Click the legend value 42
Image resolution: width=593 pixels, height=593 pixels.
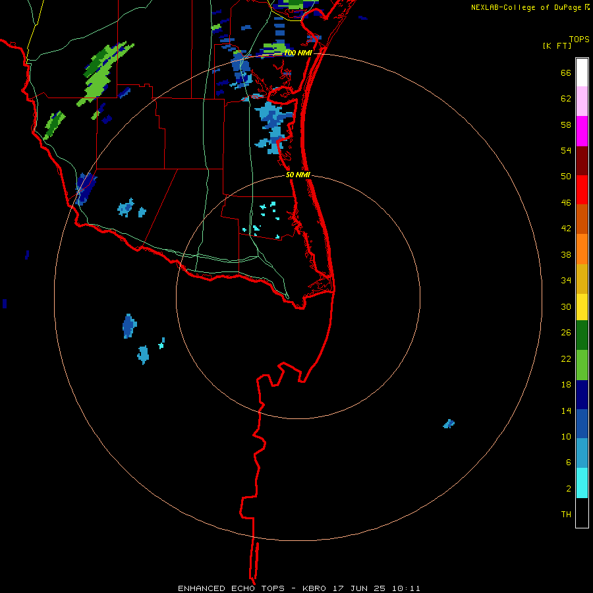click(566, 229)
